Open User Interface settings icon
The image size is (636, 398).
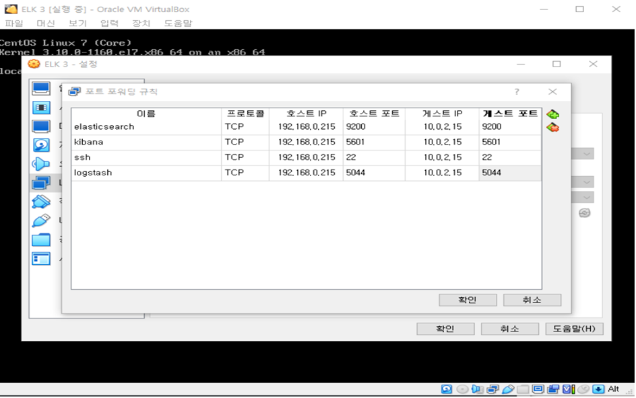(41, 259)
